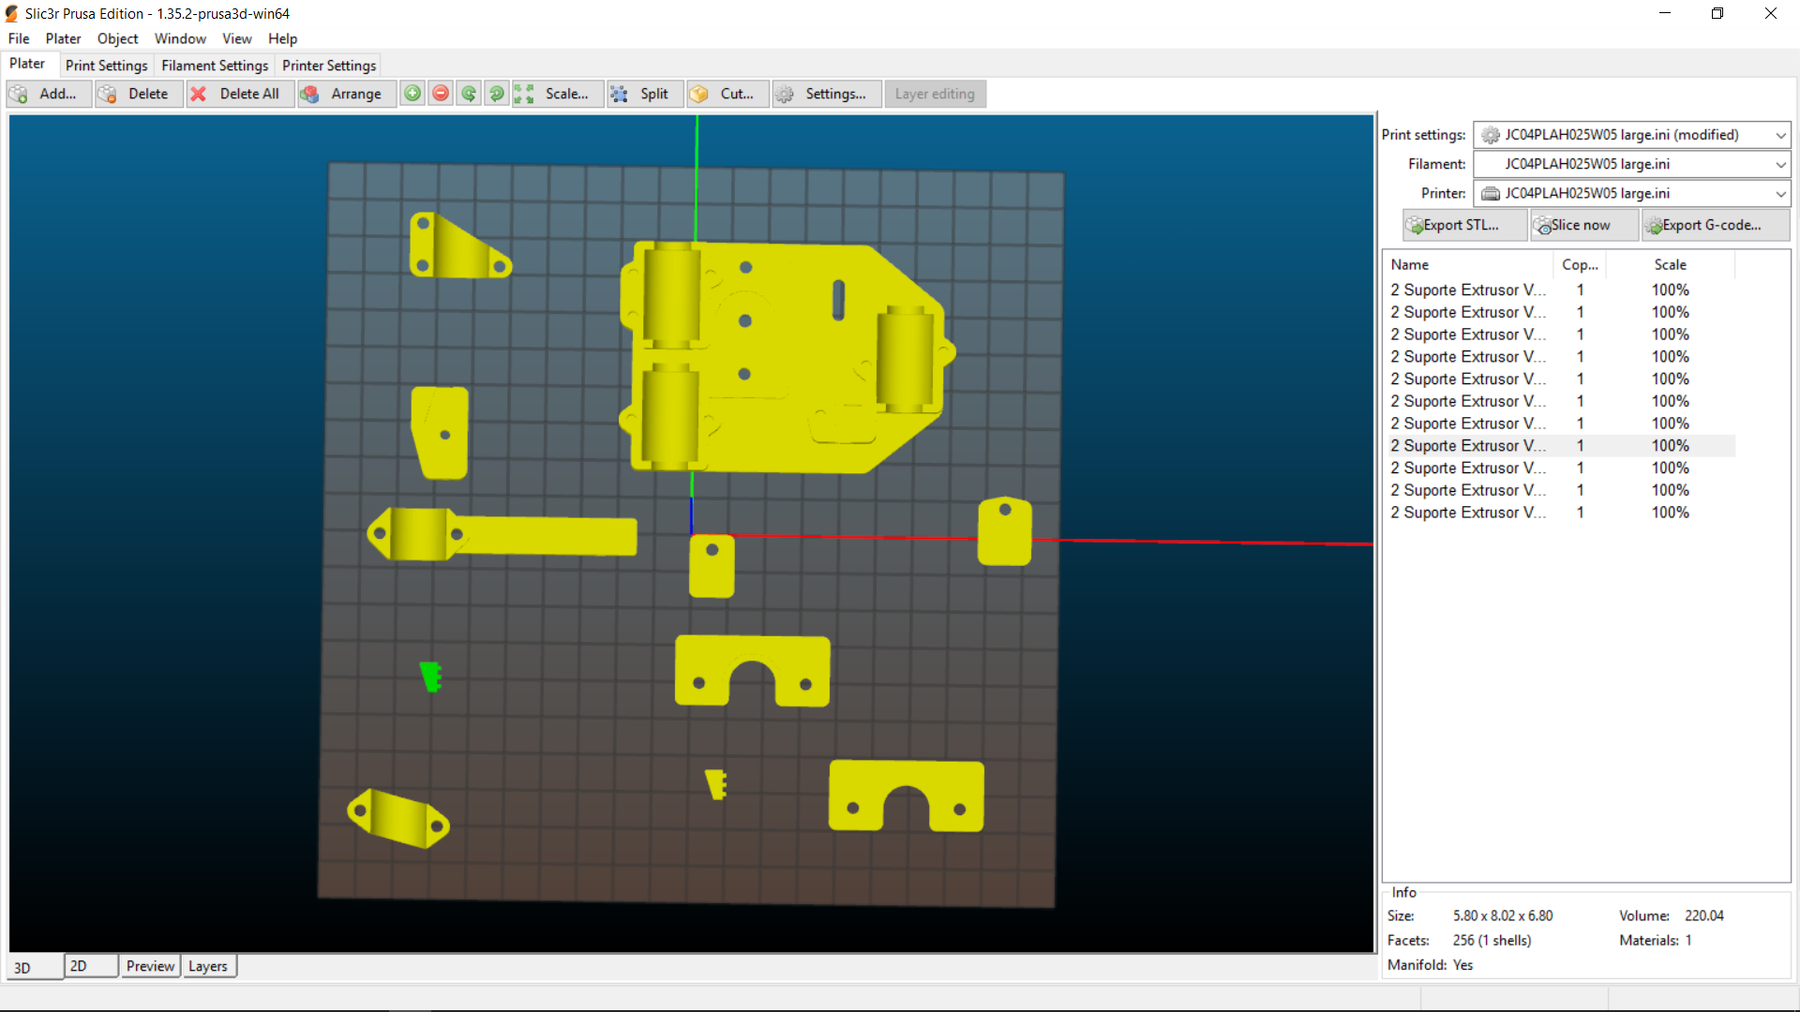
Task: Click the Export STL... button
Action: point(1464,225)
